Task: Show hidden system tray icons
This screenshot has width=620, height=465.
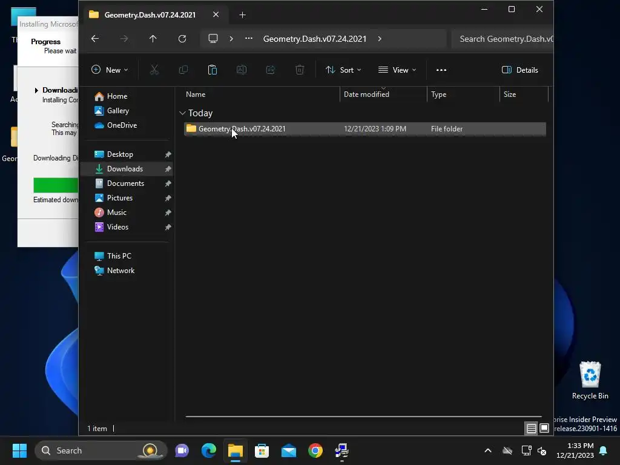Action: coord(488,450)
